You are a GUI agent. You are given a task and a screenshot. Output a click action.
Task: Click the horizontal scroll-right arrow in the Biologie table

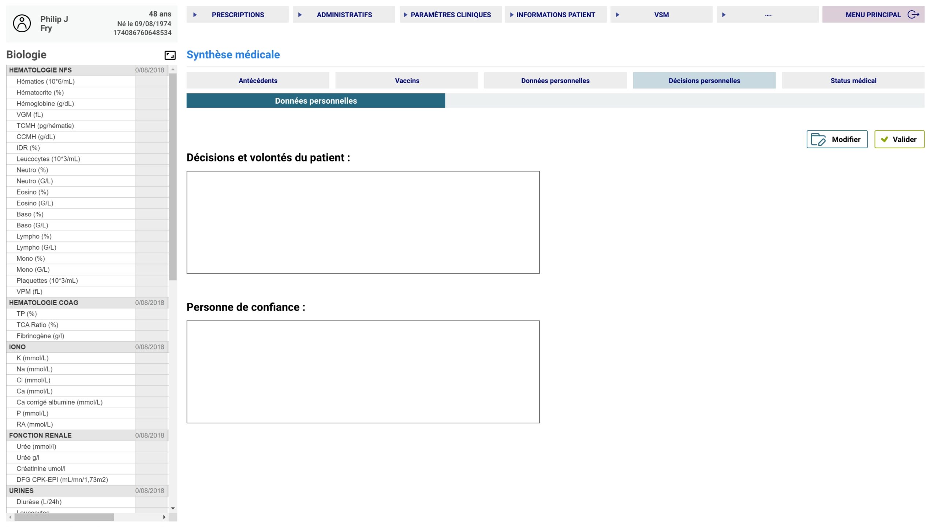(164, 517)
